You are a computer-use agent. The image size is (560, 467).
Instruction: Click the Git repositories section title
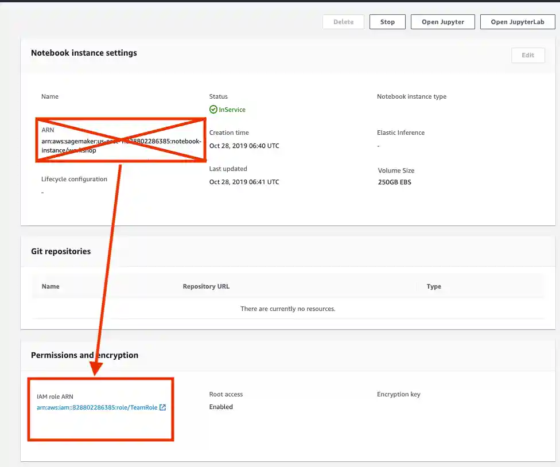click(61, 251)
